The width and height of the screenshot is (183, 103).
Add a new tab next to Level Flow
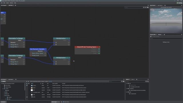[x=15, y=5]
